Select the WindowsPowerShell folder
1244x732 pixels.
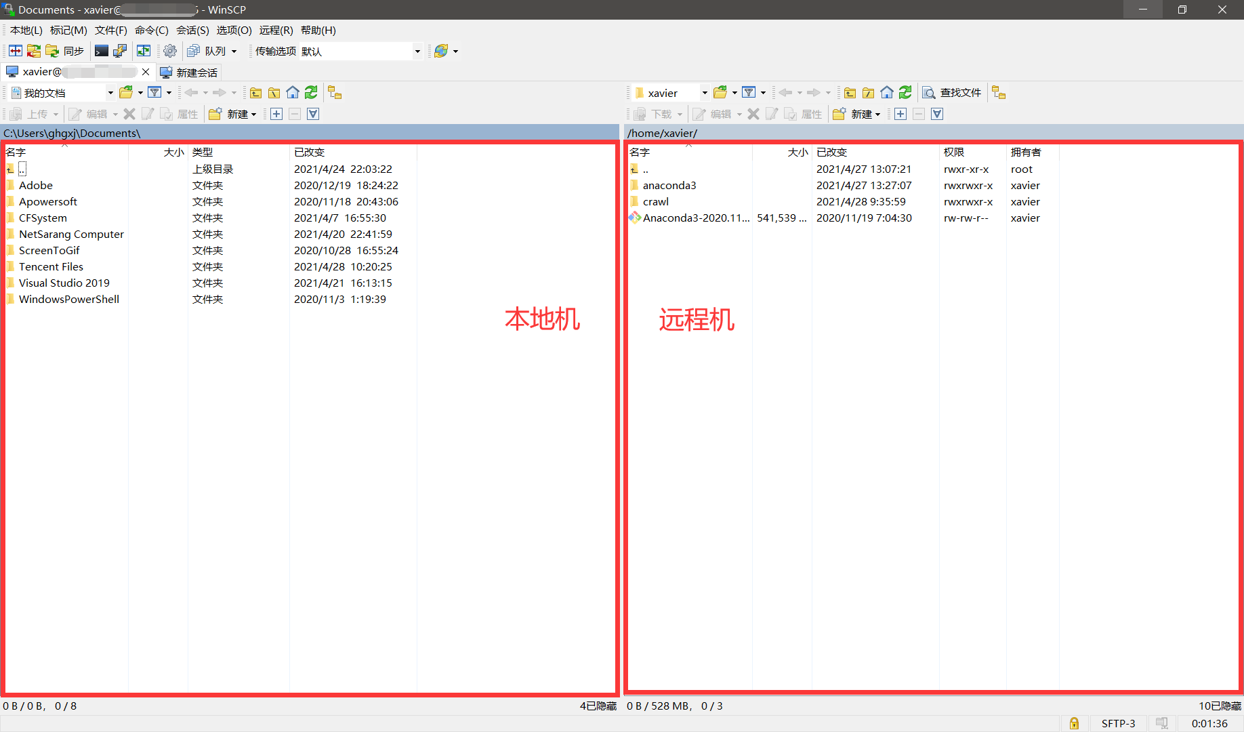[x=68, y=299]
